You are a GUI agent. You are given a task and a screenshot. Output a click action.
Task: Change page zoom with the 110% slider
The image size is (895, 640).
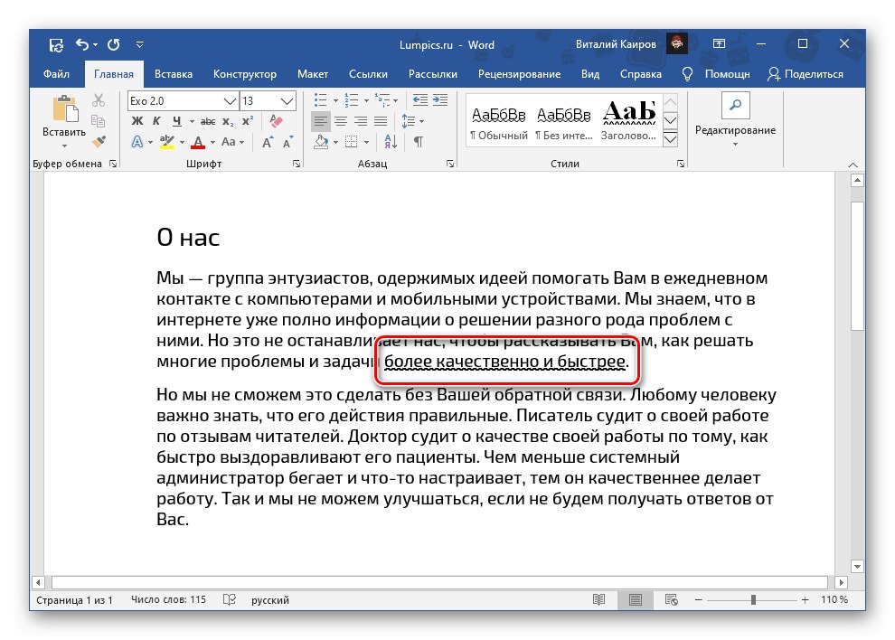click(x=753, y=599)
